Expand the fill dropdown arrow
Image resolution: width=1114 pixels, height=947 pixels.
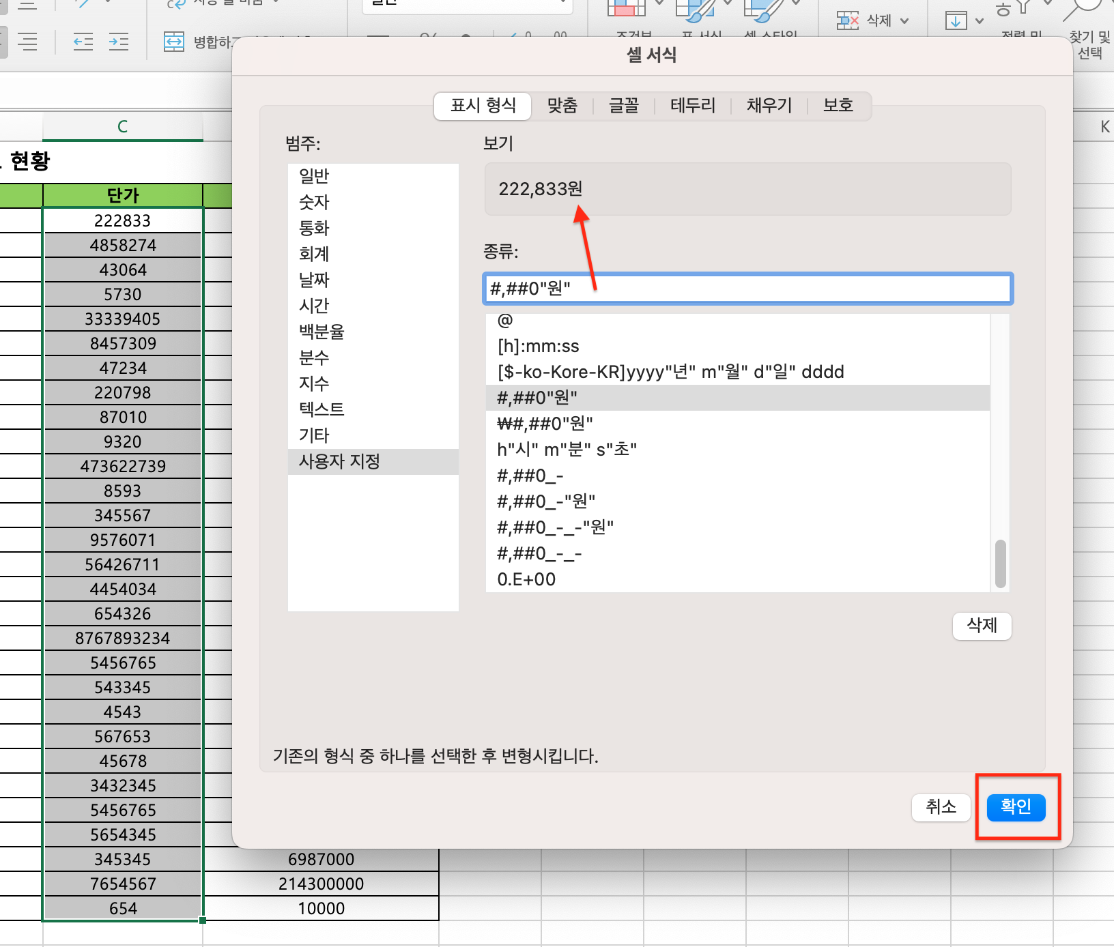pyautogui.click(x=980, y=21)
